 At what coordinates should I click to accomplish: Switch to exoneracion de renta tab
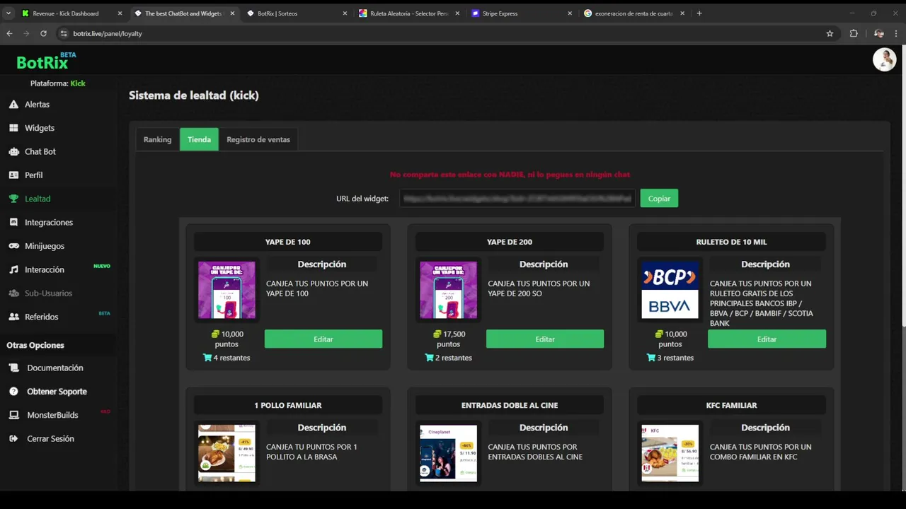click(x=633, y=13)
